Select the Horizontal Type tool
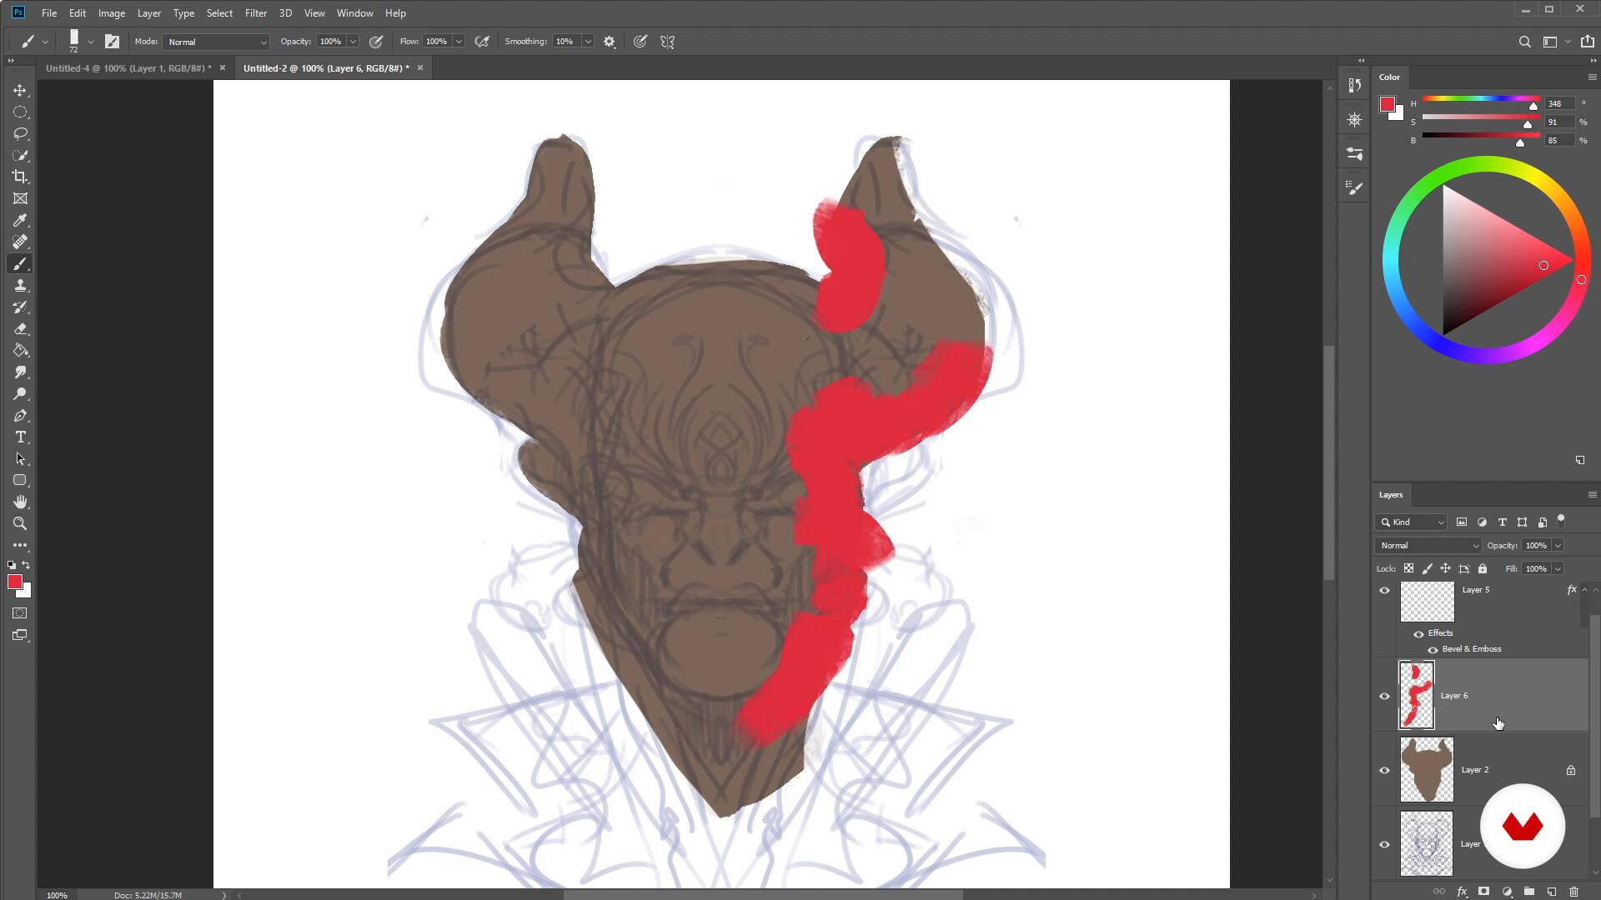The width and height of the screenshot is (1601, 900). pos(20,437)
